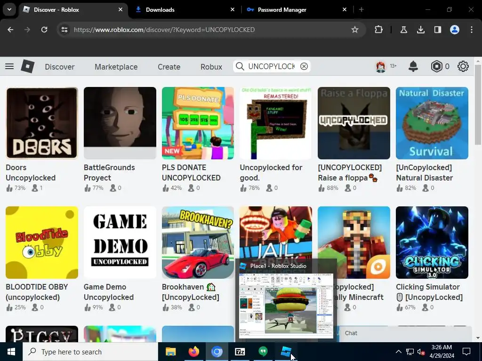Image resolution: width=482 pixels, height=361 pixels.
Task: Click the Doors Uncopylocked title link
Action: [31, 173]
